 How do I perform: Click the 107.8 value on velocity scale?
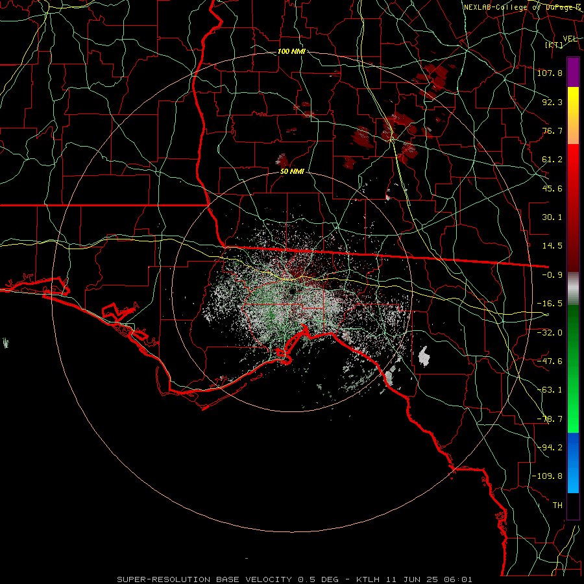point(550,73)
